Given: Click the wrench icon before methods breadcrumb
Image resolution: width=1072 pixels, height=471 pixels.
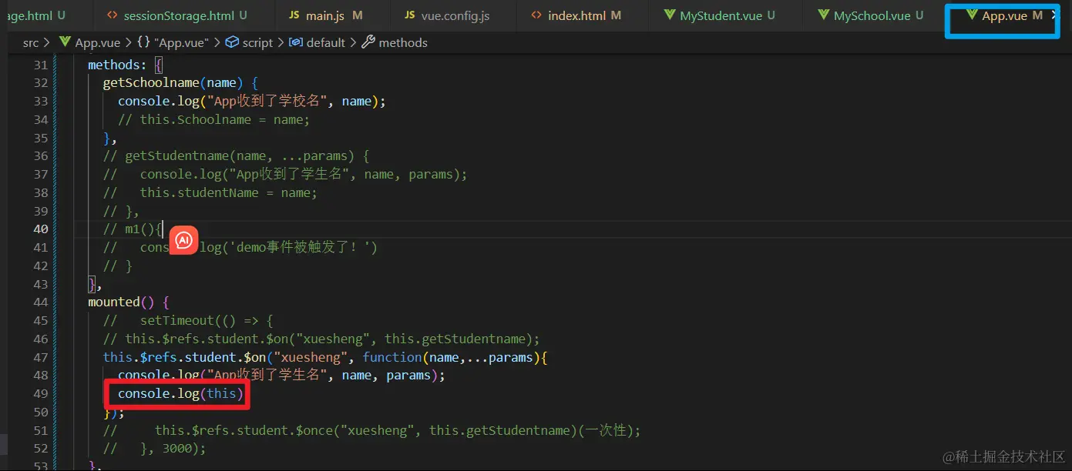Looking at the screenshot, I should [368, 43].
